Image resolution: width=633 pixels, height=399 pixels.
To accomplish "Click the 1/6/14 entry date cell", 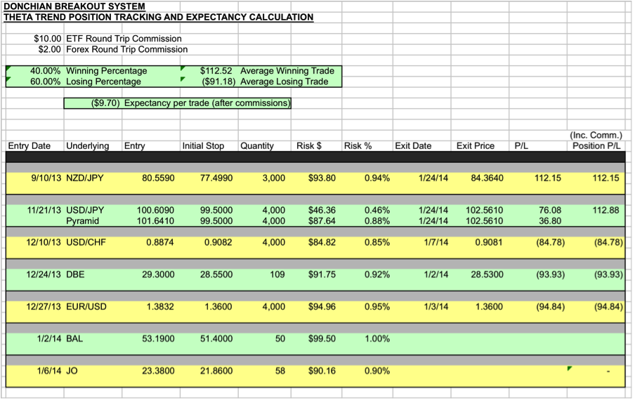I will point(49,371).
